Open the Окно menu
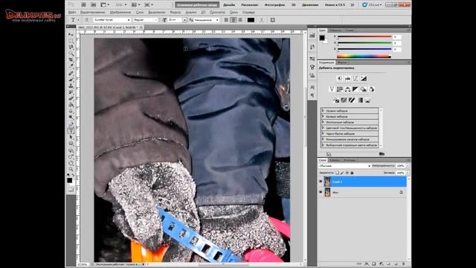 point(234,12)
